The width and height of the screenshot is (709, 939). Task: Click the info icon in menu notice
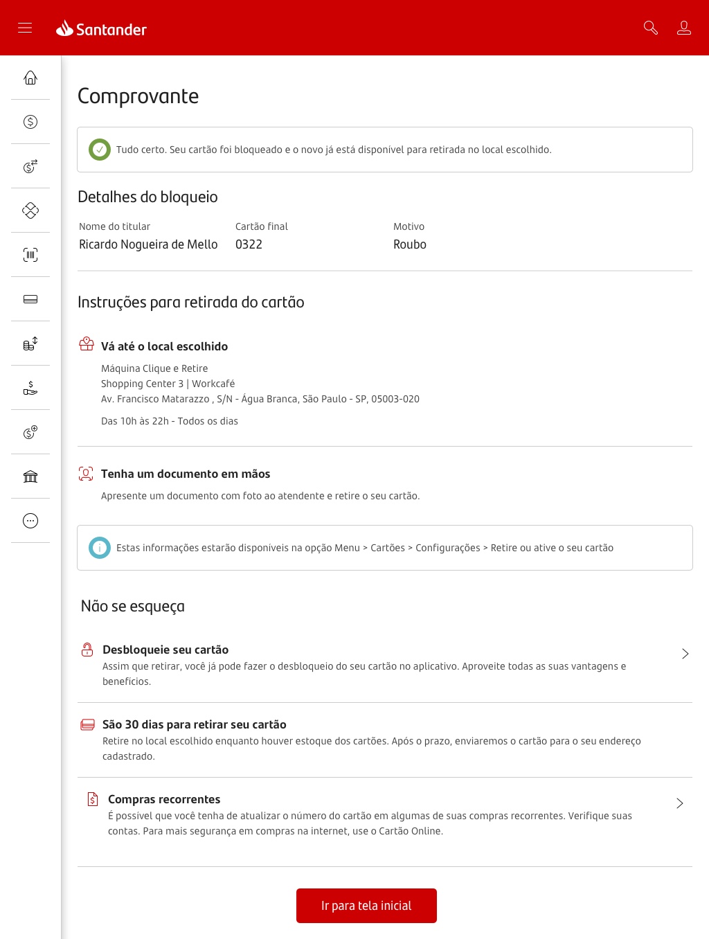point(100,548)
